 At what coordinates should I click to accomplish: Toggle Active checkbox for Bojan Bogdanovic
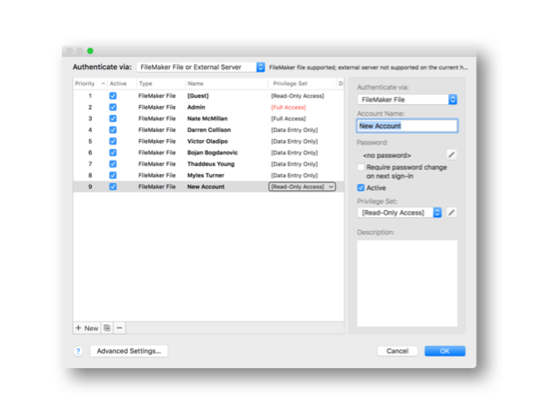click(113, 153)
